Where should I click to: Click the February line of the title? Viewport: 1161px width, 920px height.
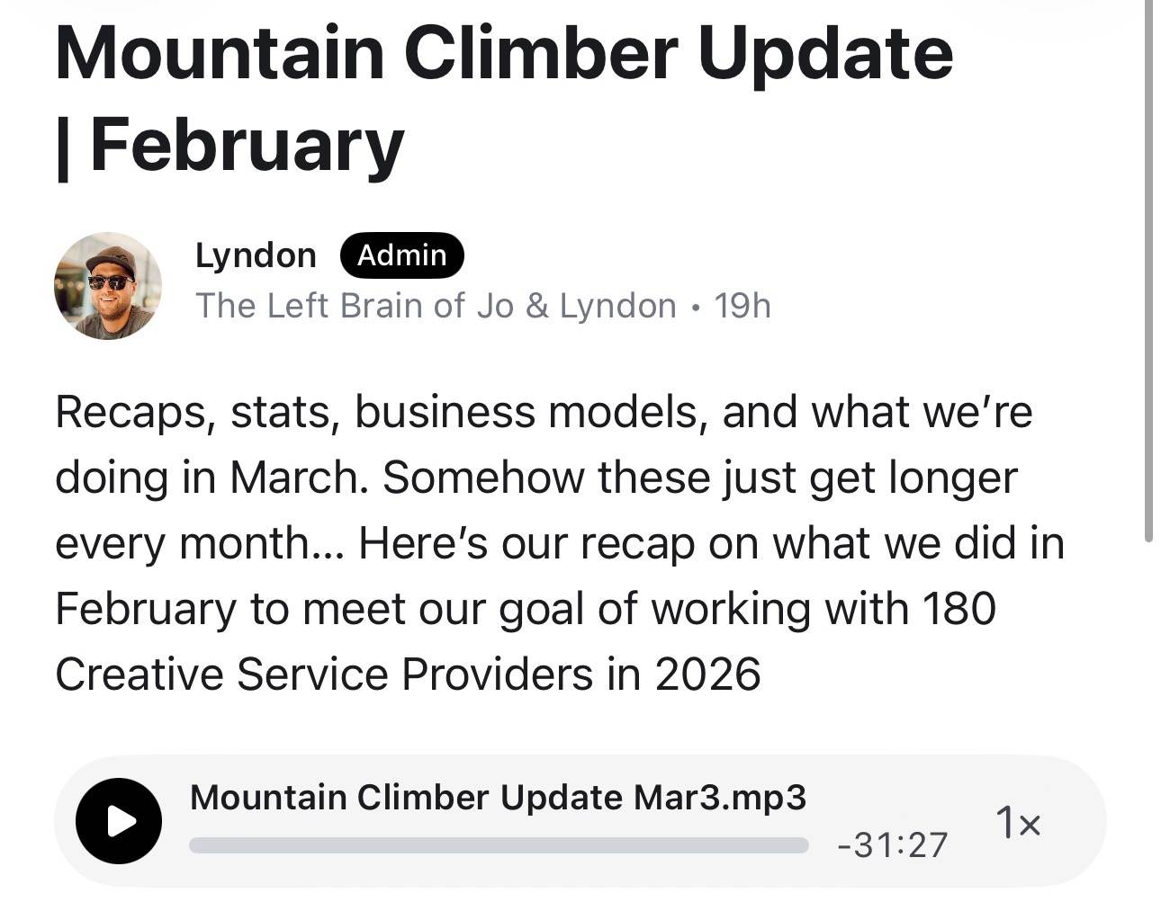click(246, 144)
